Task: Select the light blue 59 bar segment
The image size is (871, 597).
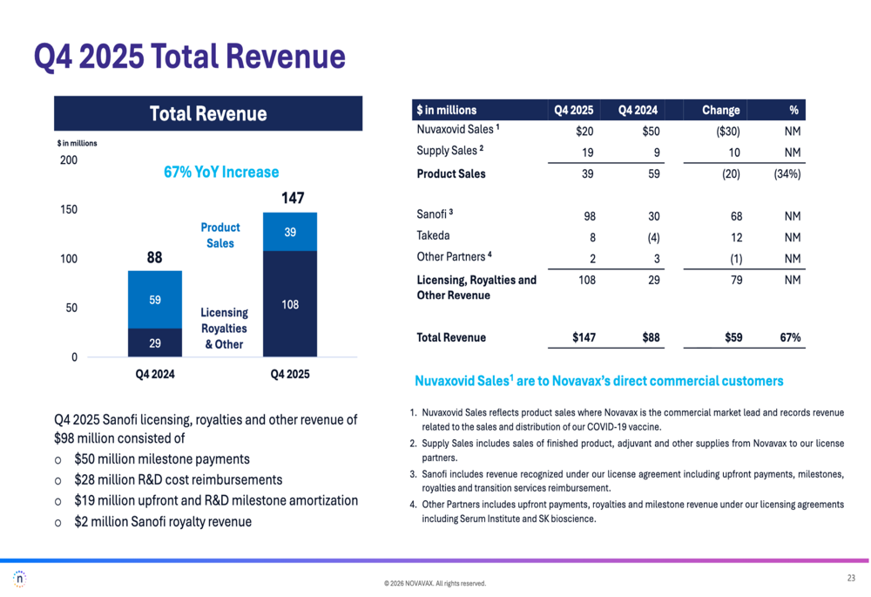Action: (x=154, y=299)
